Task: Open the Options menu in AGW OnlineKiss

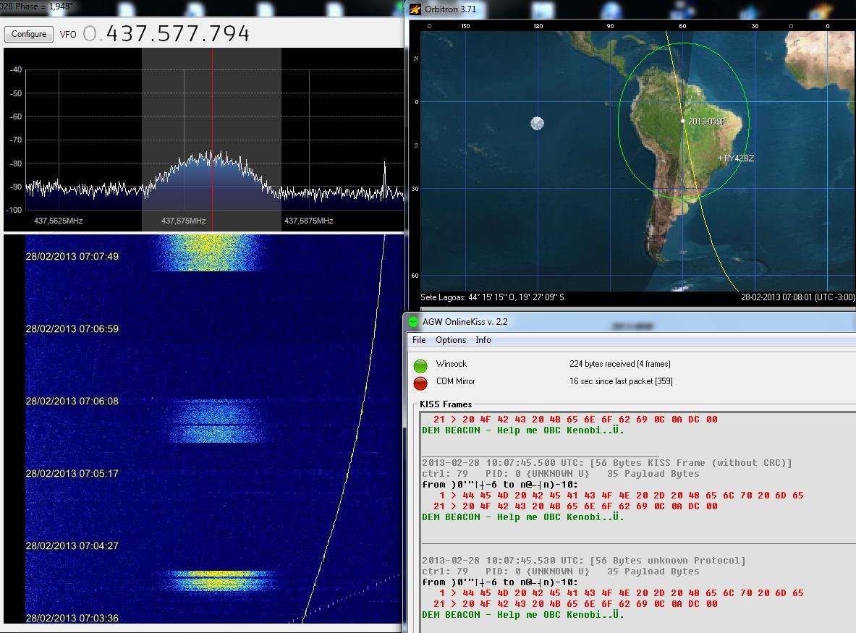Action: pyautogui.click(x=451, y=340)
